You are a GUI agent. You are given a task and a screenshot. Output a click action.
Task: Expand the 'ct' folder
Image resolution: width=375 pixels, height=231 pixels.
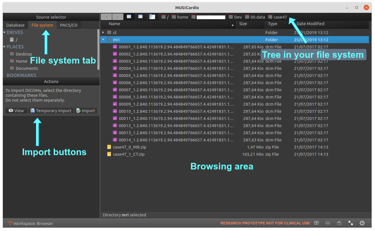(103, 33)
